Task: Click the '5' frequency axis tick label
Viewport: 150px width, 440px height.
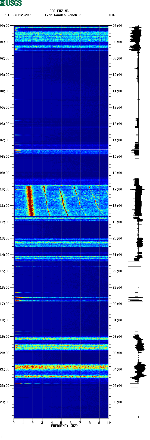Action: point(61,423)
